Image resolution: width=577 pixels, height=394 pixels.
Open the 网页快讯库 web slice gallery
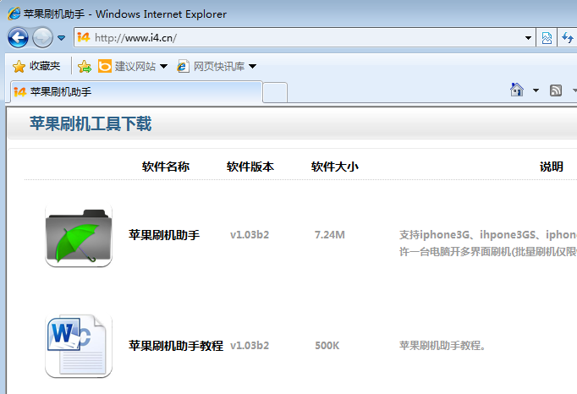point(217,66)
